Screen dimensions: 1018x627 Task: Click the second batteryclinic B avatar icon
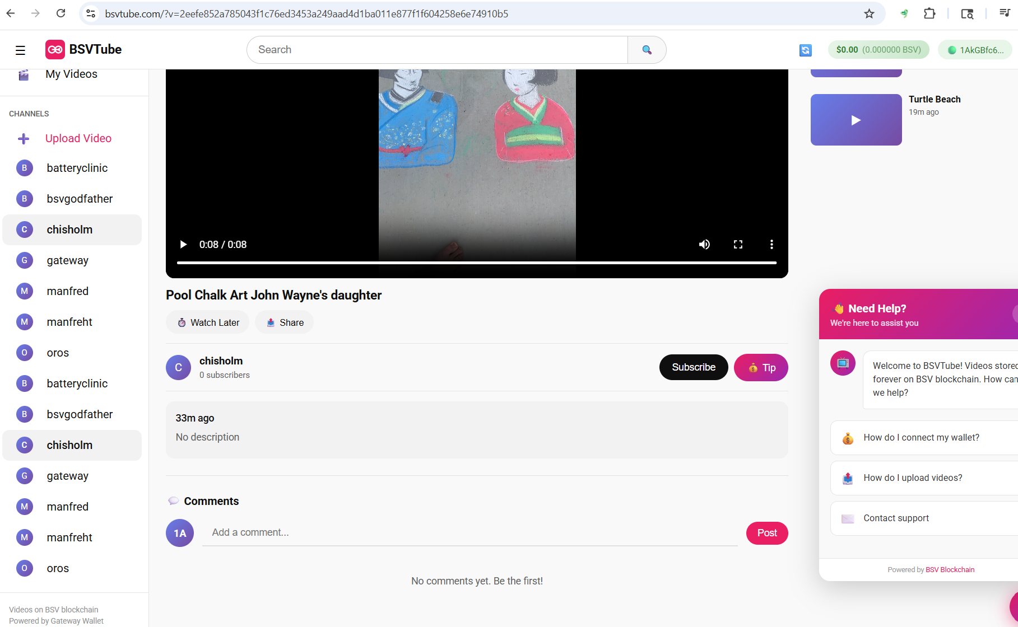coord(24,383)
